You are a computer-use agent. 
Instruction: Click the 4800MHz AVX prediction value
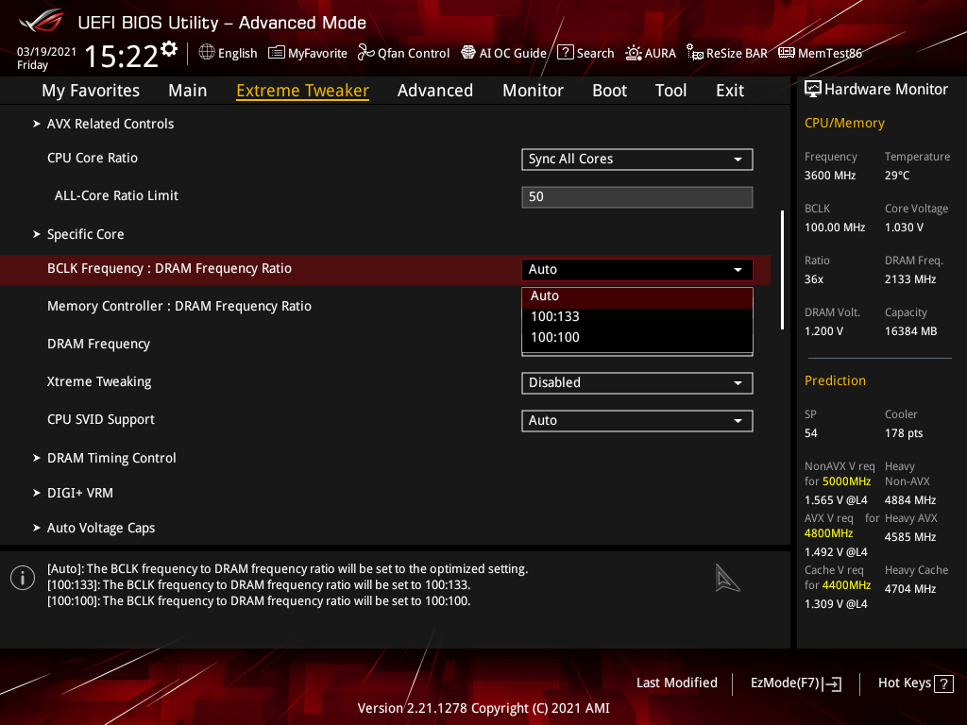(829, 533)
